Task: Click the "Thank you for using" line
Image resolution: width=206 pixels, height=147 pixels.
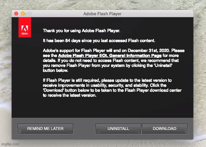Action: (82, 30)
